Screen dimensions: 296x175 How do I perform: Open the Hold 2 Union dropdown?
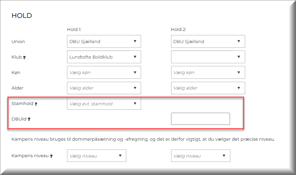[208, 41]
